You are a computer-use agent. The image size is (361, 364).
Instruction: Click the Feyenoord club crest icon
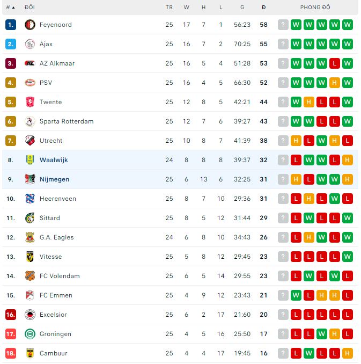[30, 25]
